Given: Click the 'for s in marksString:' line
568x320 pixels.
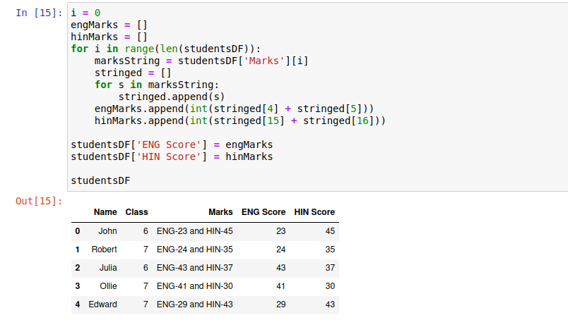Looking at the screenshot, I should tap(157, 85).
